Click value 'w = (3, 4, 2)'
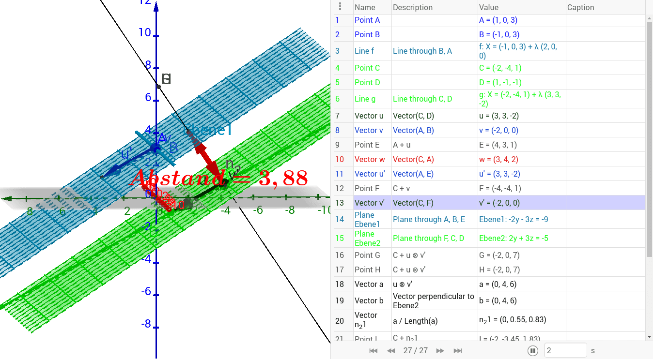The height and width of the screenshot is (360, 654). [x=498, y=159]
